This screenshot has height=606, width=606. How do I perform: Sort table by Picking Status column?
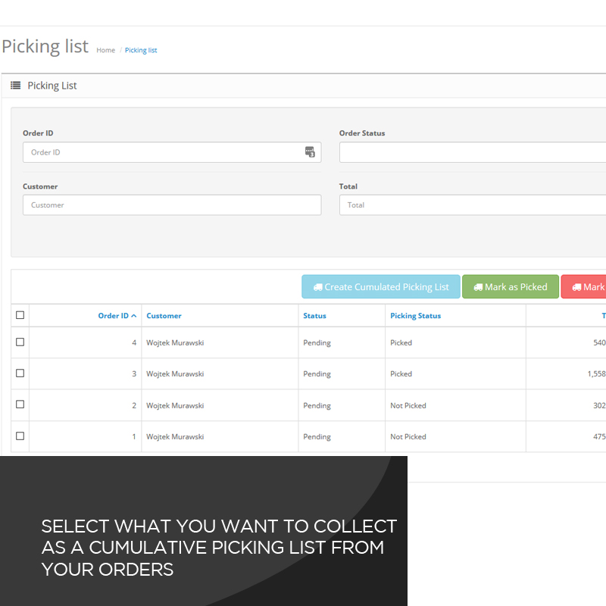tap(415, 316)
